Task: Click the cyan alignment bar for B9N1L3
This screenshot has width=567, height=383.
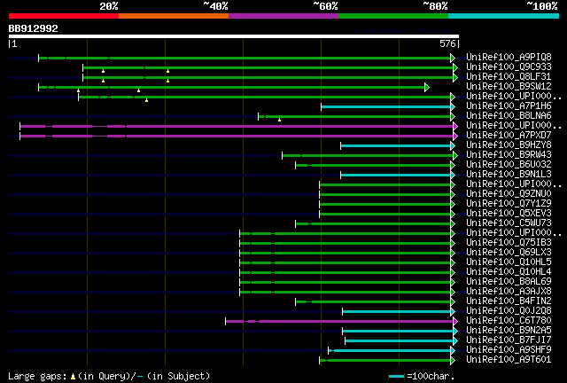Action: point(395,176)
